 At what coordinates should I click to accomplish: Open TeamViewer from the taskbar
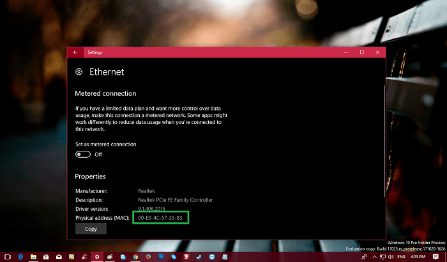pos(212,257)
